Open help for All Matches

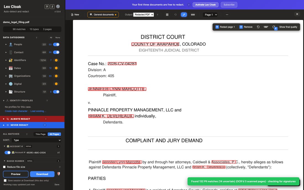point(27,134)
